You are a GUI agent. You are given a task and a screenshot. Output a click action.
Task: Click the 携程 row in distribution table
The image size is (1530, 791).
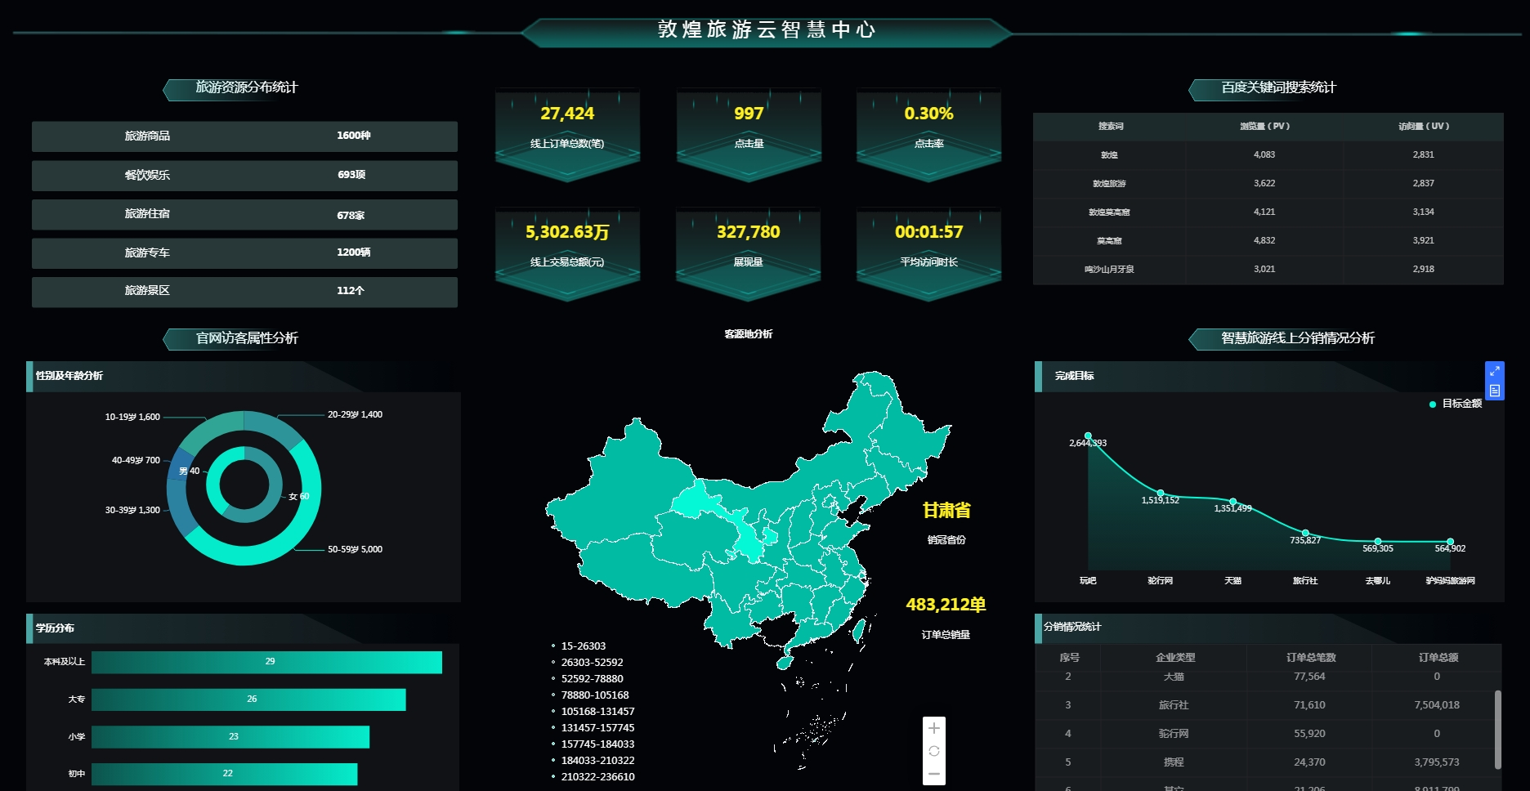pos(1268,762)
